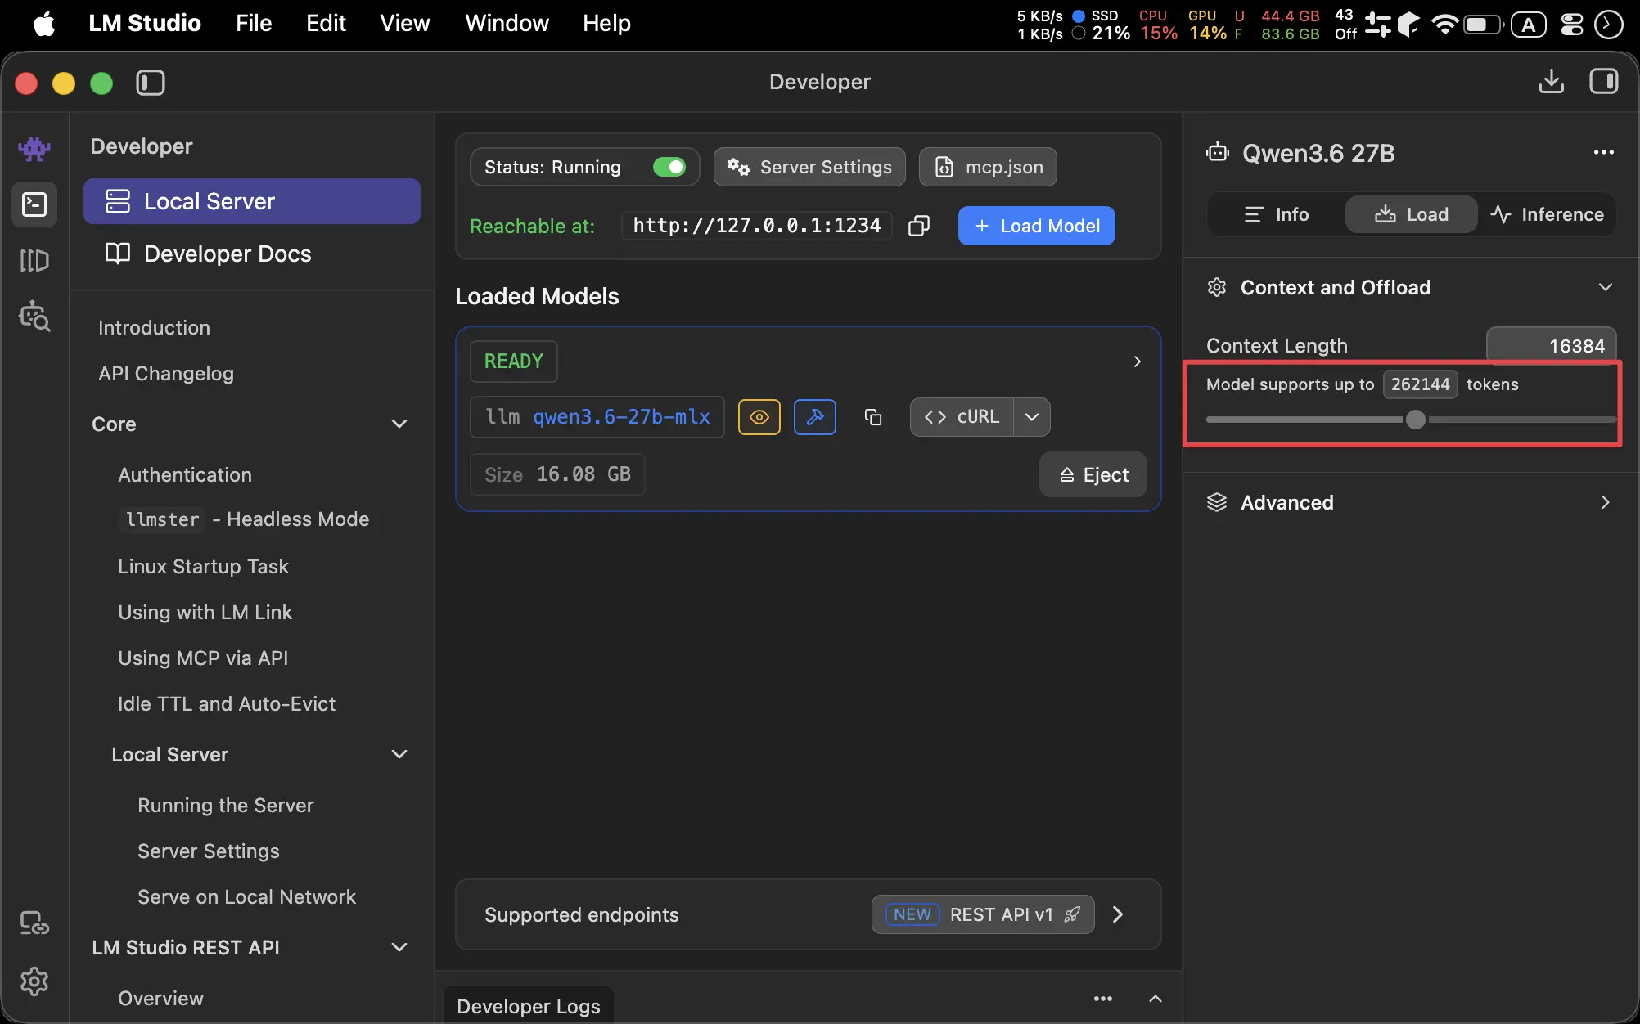Click the Wi-Fi status icon
1640x1024 pixels.
click(1444, 24)
